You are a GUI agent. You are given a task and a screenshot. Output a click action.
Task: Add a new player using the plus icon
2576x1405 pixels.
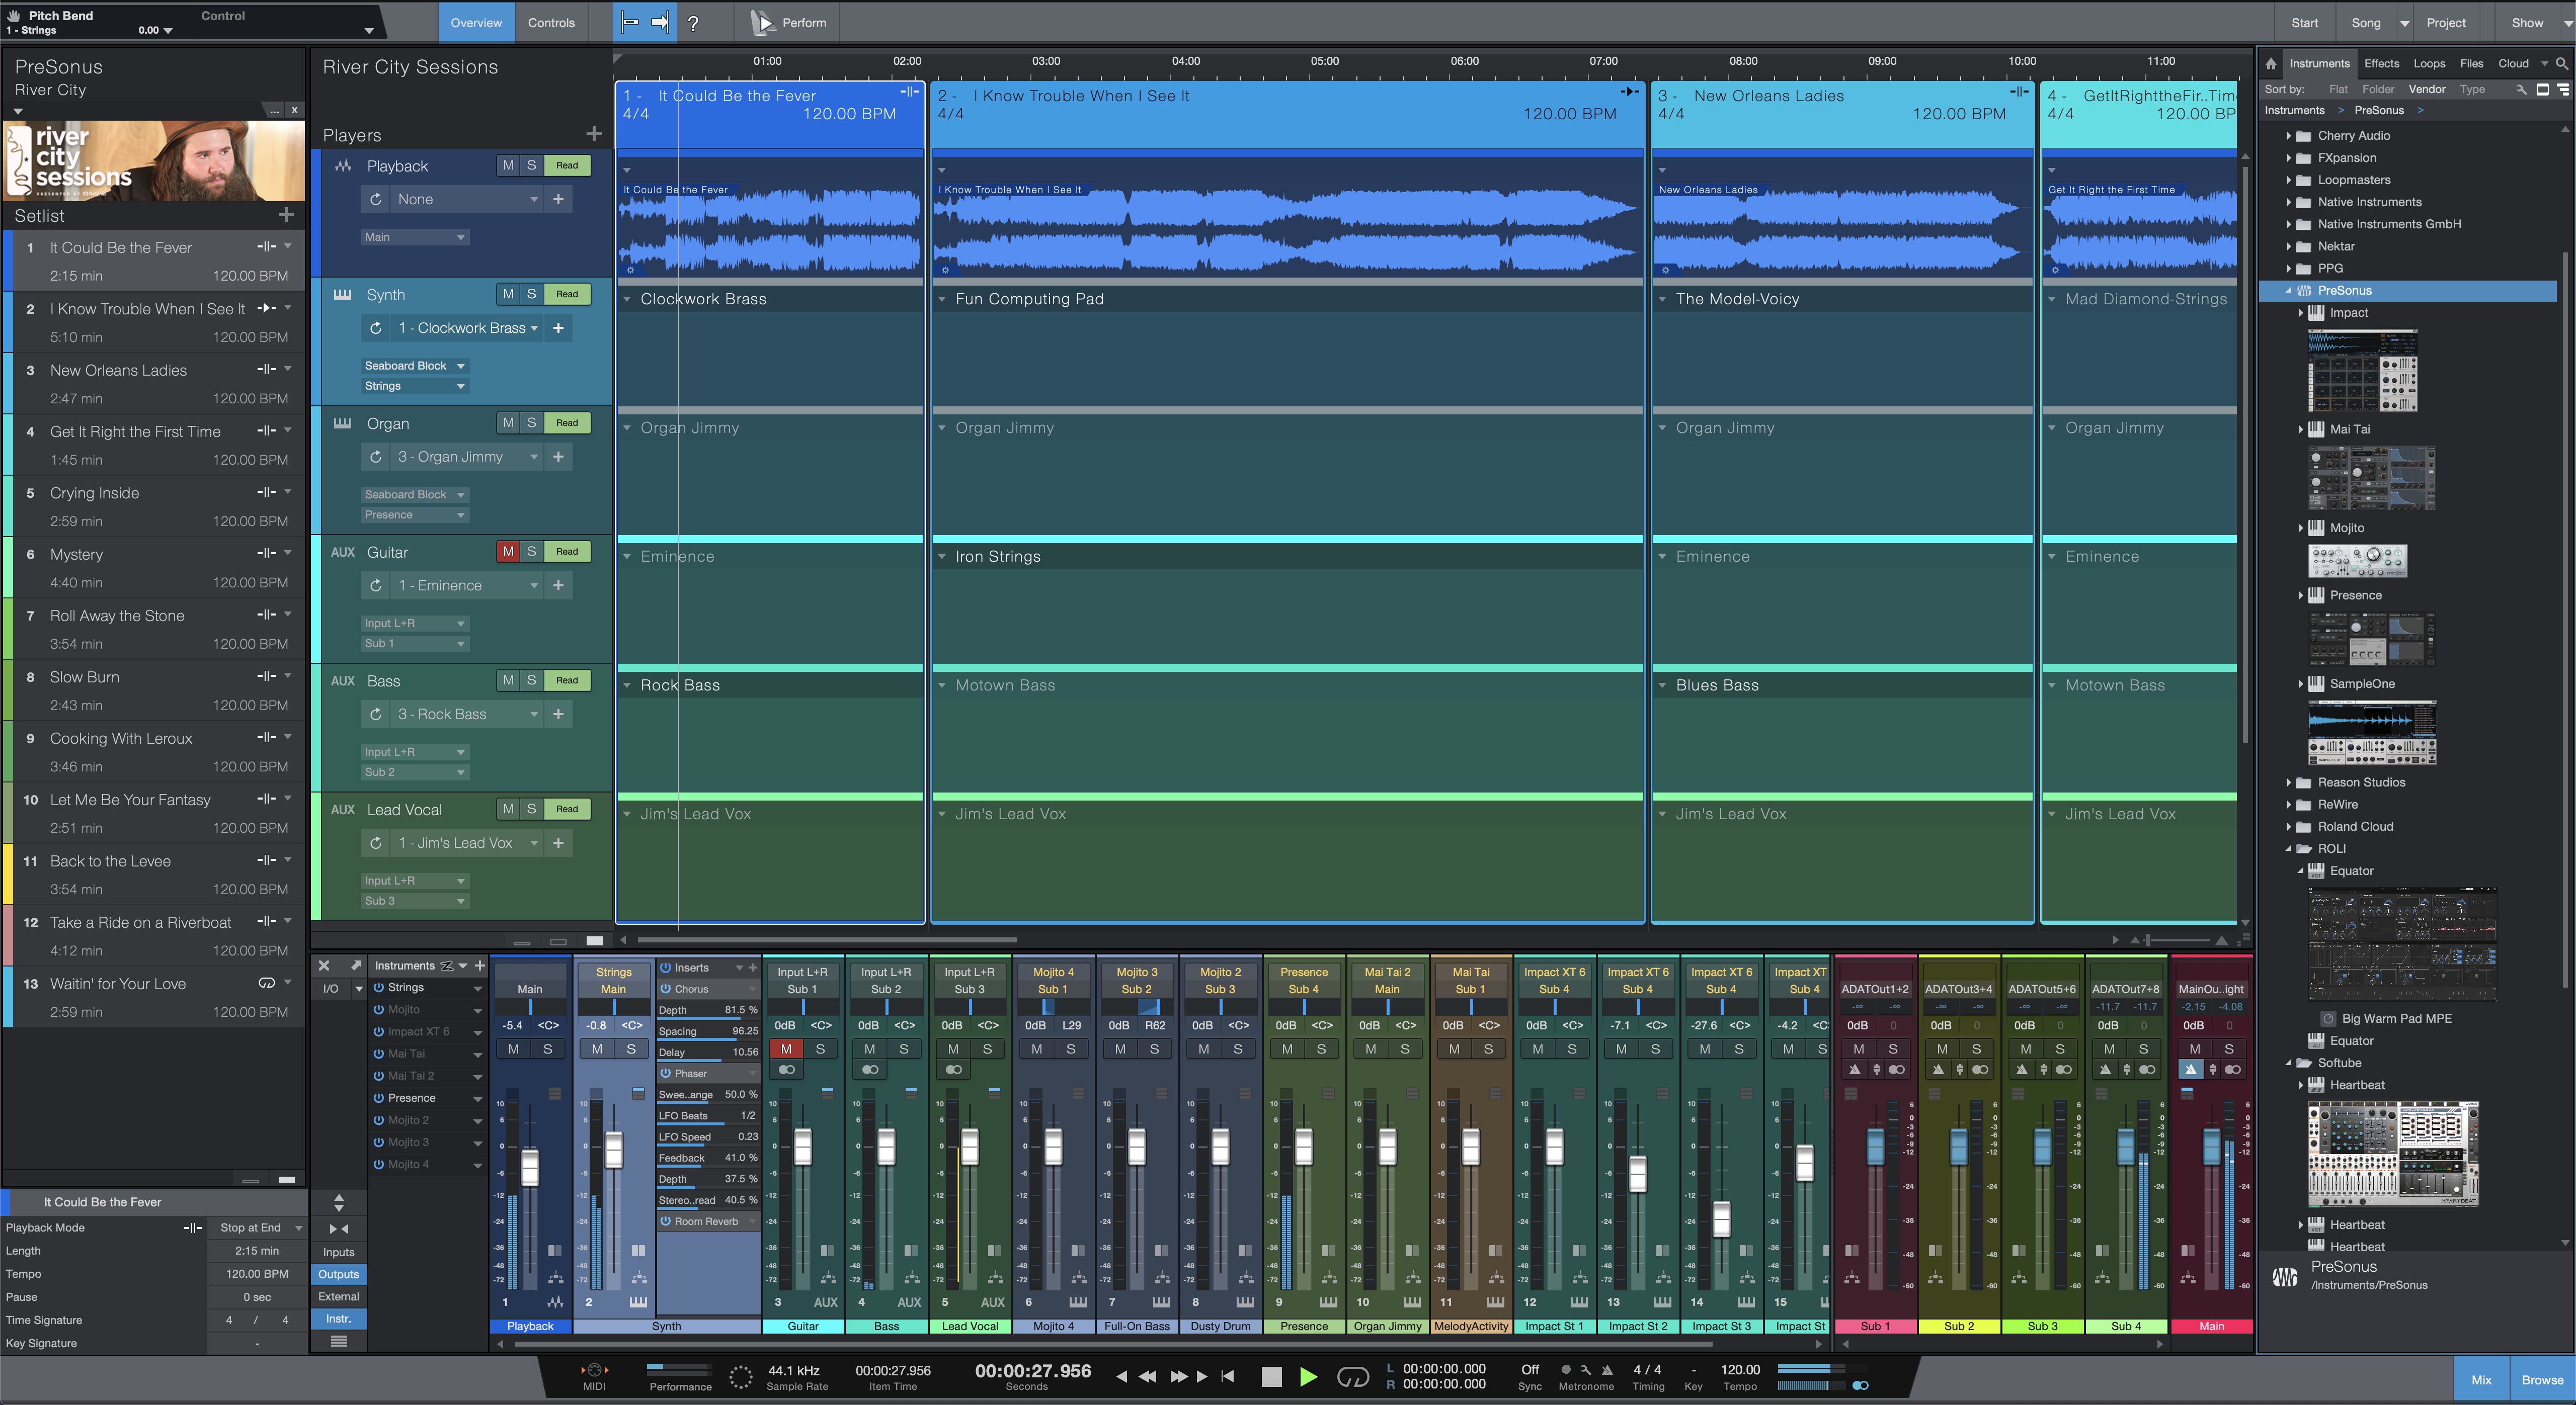[594, 133]
